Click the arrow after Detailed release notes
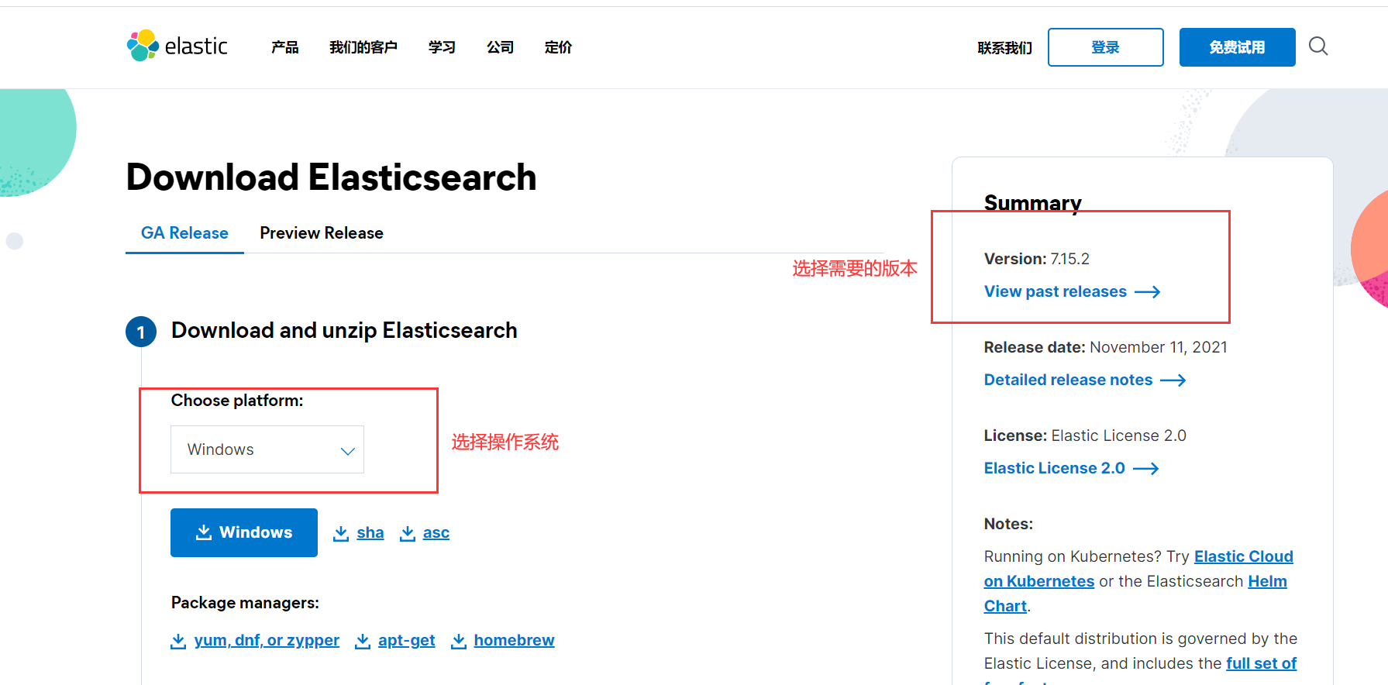Screen dimensions: 1388x685 [x=1173, y=380]
